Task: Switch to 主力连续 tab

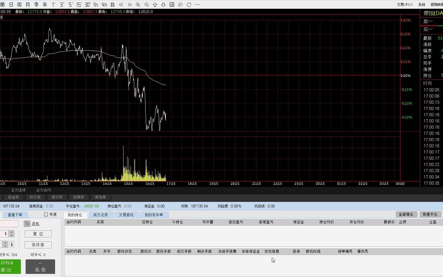Action: click(18, 190)
